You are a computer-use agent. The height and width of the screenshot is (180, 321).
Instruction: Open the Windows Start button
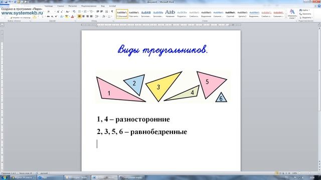pos(4,177)
